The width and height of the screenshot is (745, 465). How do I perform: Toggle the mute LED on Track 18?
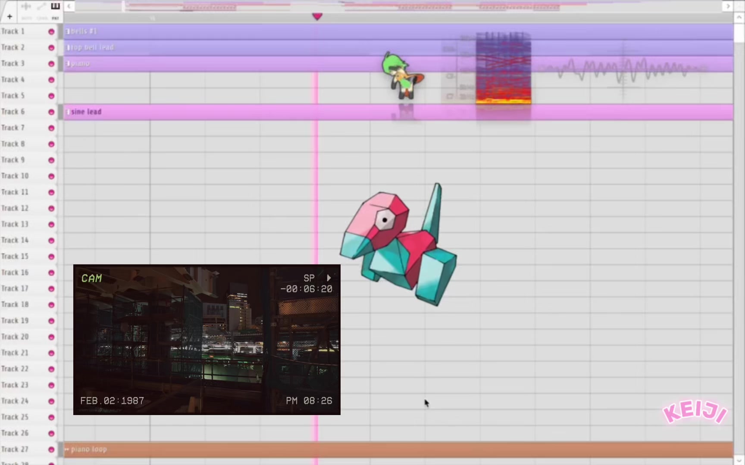tap(51, 305)
